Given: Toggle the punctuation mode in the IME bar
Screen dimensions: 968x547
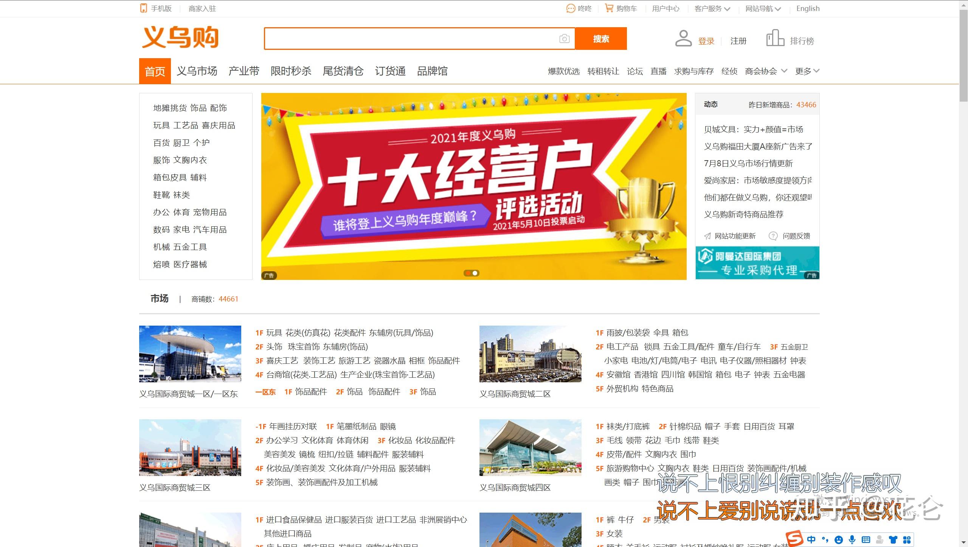Looking at the screenshot, I should pyautogui.click(x=825, y=539).
